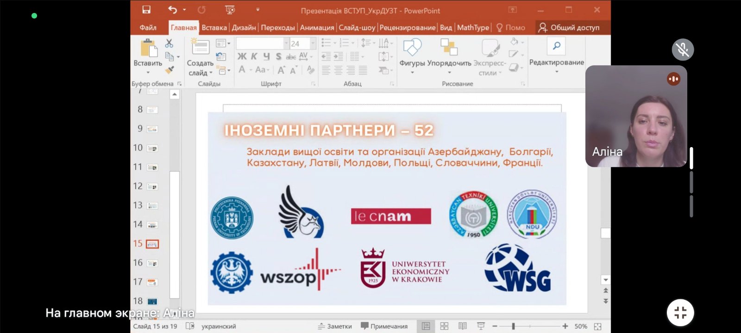Screen dimensions: 741x333
Task: Click the Undo arrow icon
Action: click(173, 10)
